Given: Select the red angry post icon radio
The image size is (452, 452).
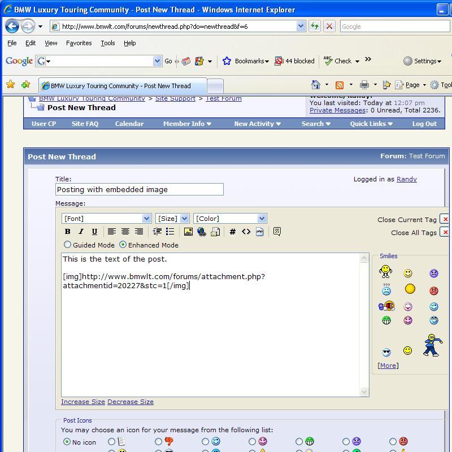Looking at the screenshot, I should coord(393,442).
